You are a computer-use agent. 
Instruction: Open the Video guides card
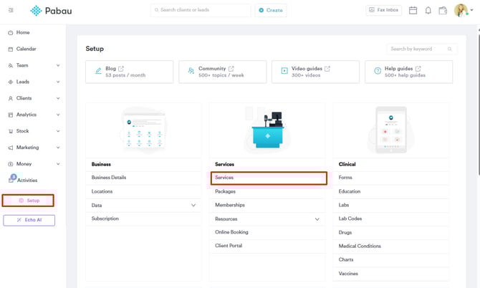(315, 72)
